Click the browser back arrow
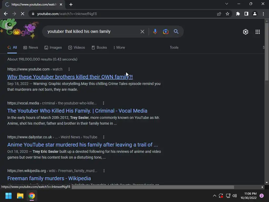 [x=6, y=14]
